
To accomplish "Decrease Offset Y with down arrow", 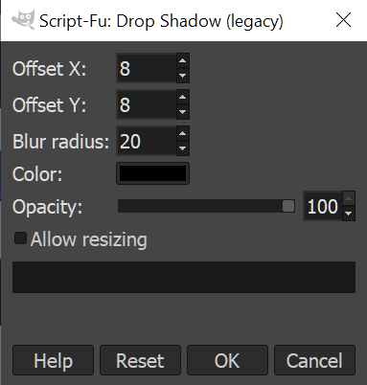I will [x=183, y=112].
